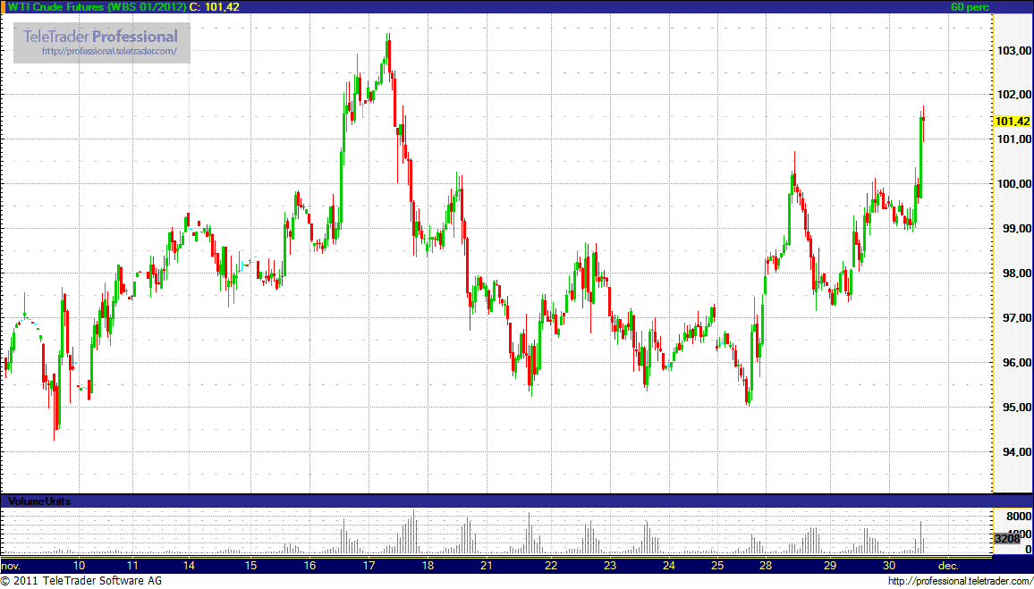Image resolution: width=1034 pixels, height=589 pixels.
Task: Click the dec. month label on time axis
Action: (x=947, y=566)
